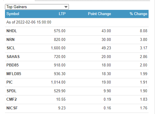Click the CMF2 symbol

(x=12, y=99)
